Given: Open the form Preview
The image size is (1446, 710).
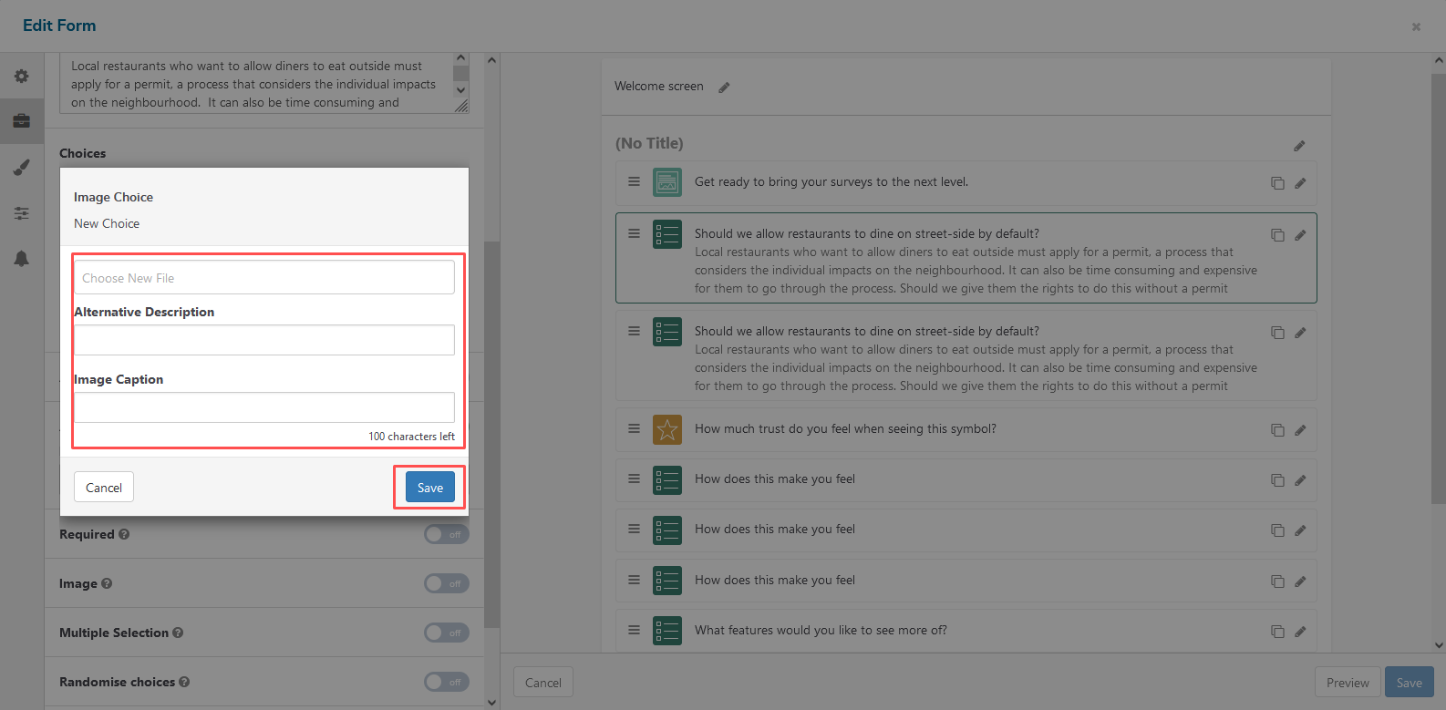Looking at the screenshot, I should pyautogui.click(x=1348, y=683).
